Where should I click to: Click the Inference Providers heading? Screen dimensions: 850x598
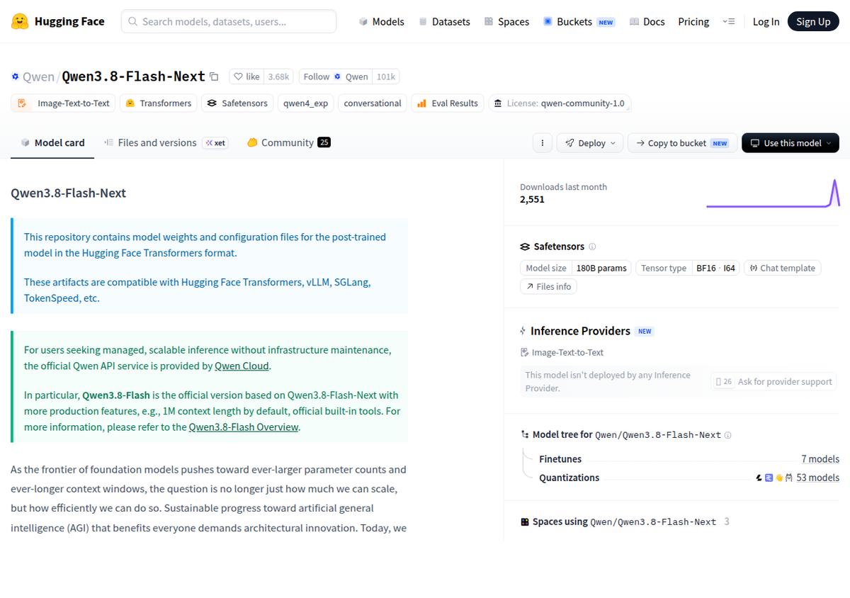coord(580,331)
